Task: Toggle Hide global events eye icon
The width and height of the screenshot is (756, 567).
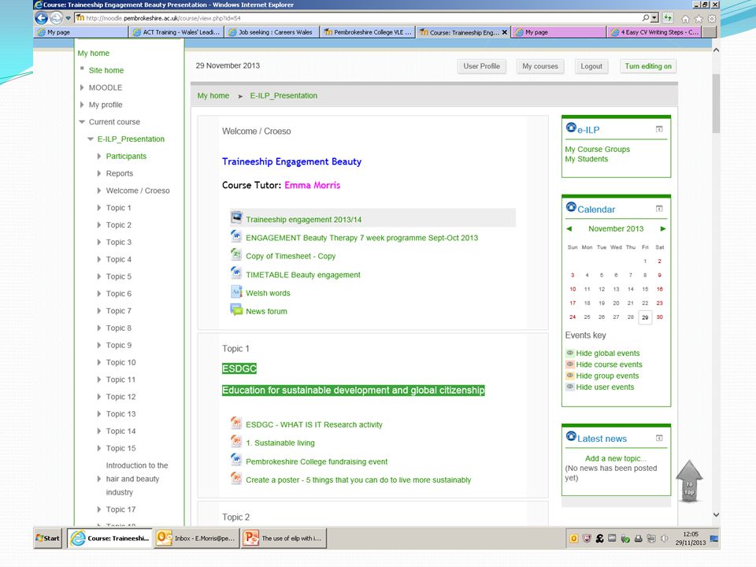Action: coord(570,353)
